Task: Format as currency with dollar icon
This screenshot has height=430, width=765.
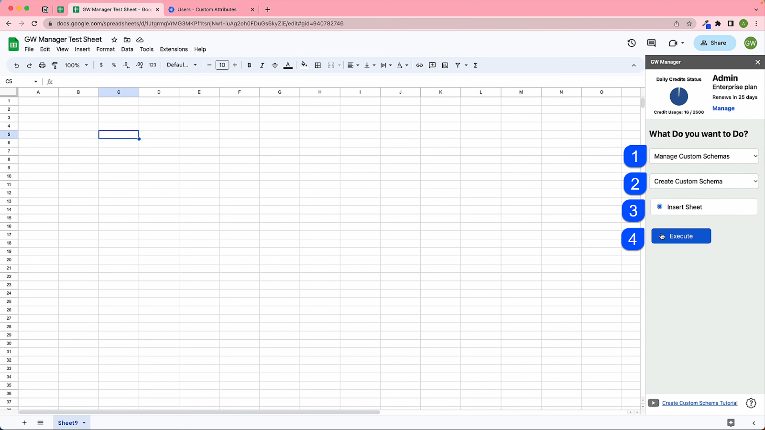Action: 101,65
